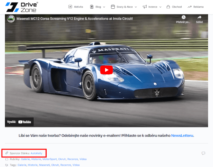The height and width of the screenshot is (167, 213).
Task: Open the Videa category in Rubriky
Action: point(83,159)
